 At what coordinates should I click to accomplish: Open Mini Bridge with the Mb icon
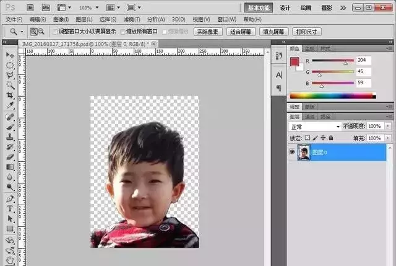coord(46,7)
